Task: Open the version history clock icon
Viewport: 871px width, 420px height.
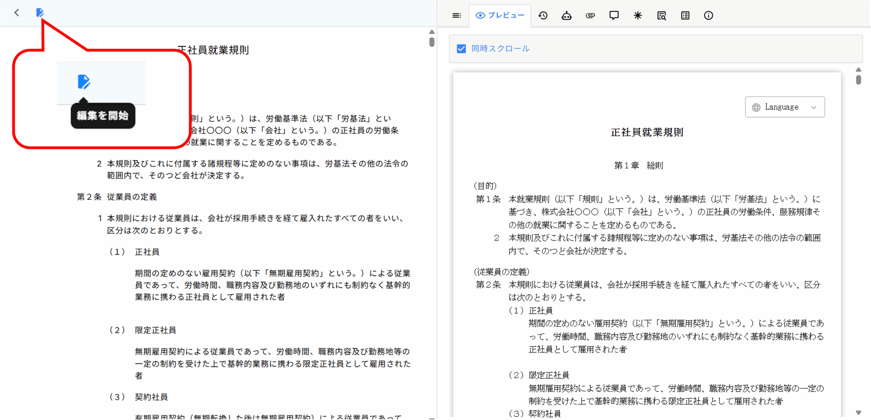Action: click(x=543, y=15)
